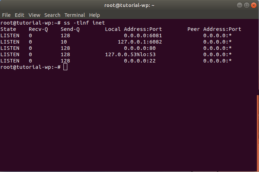
Task: Open the Edit menu
Action: 19,15
